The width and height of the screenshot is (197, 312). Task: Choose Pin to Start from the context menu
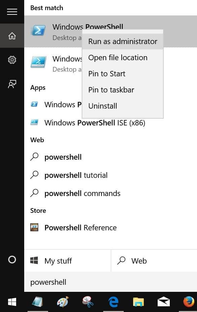107,74
